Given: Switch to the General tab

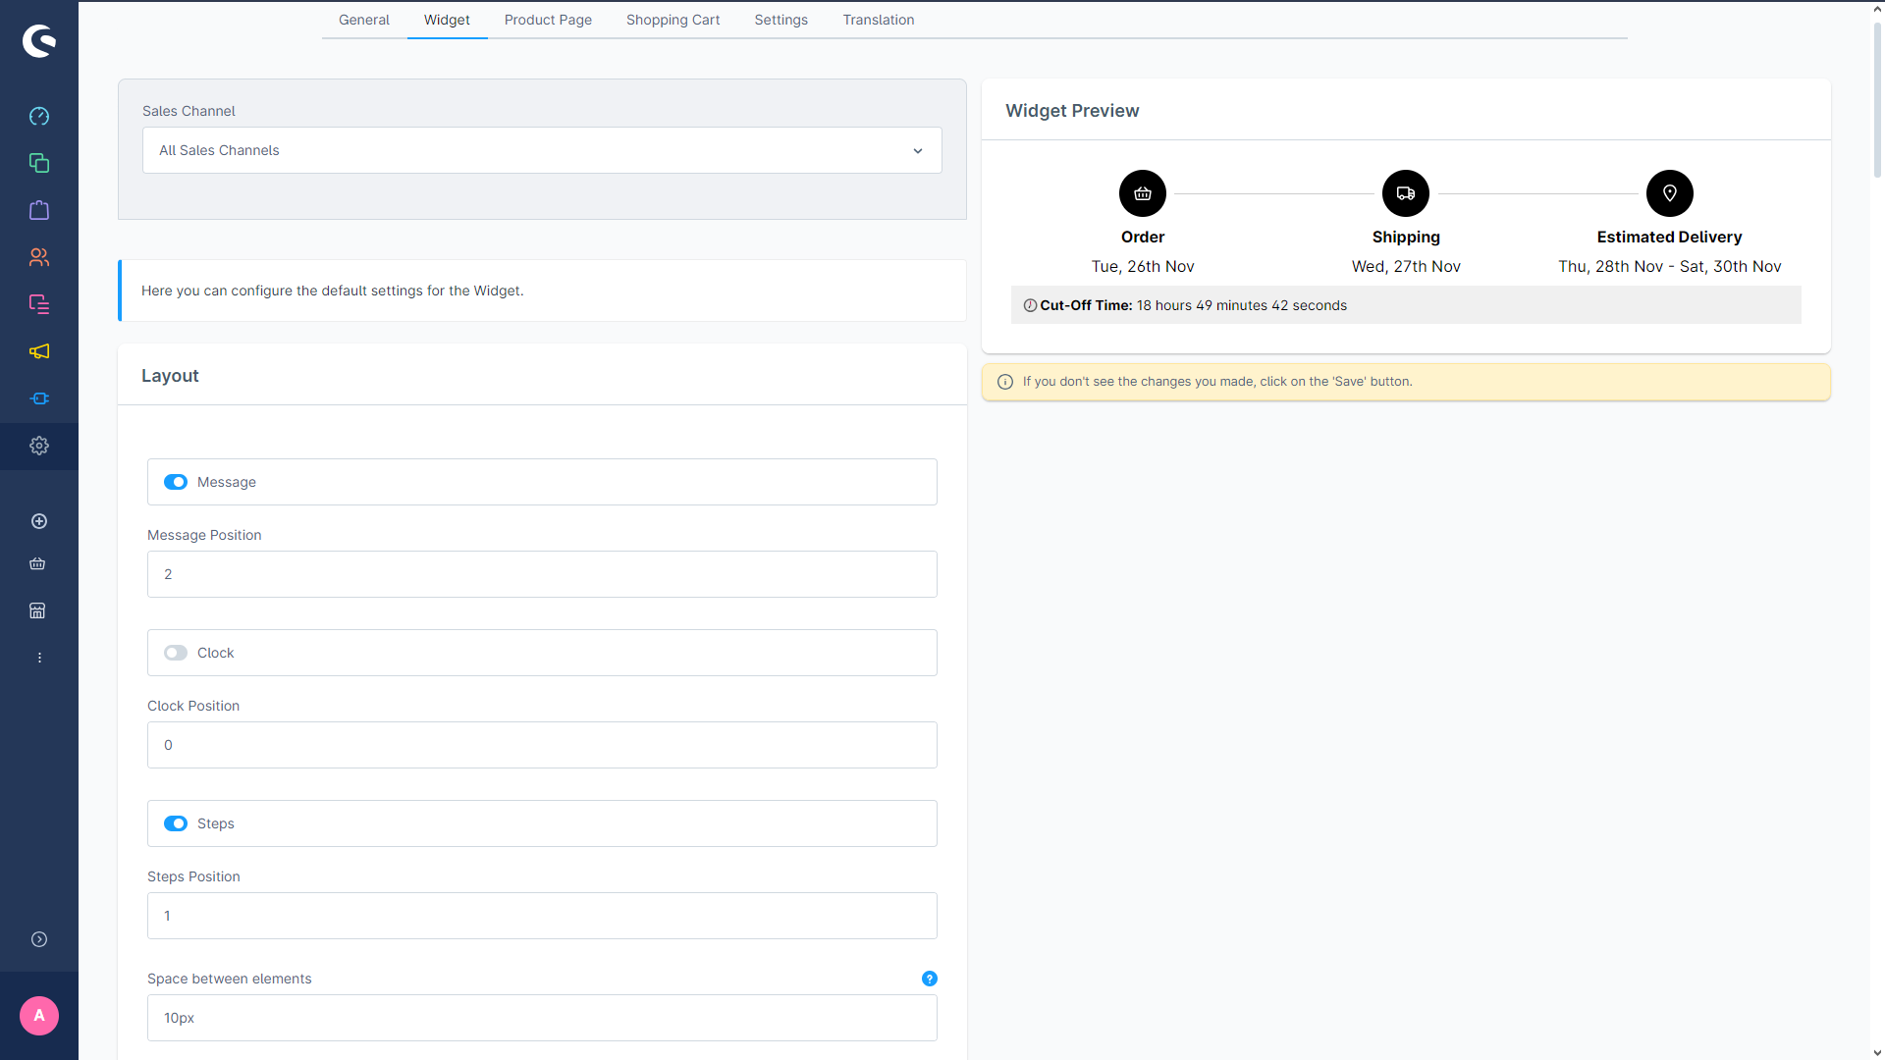Looking at the screenshot, I should [x=364, y=20].
